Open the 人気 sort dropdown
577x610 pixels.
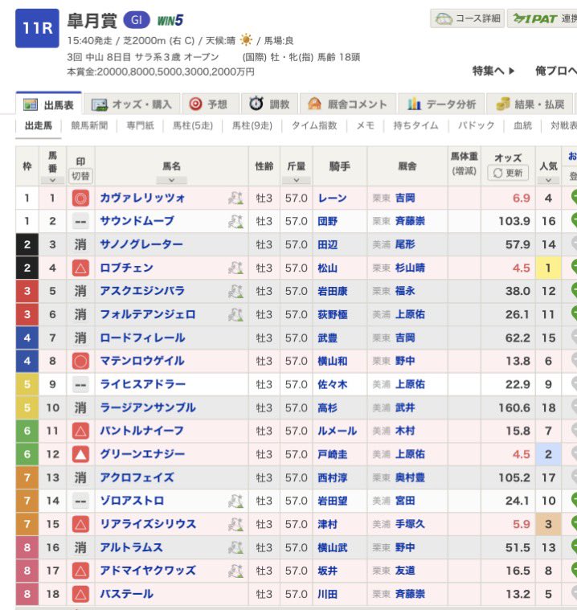tap(548, 180)
